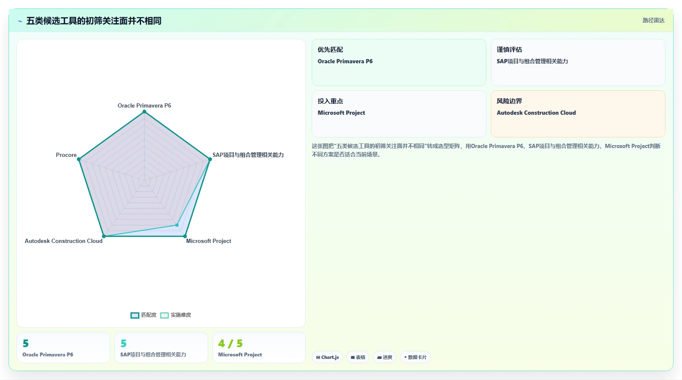Click the 进度 tag chip
Screen dimensions: 682x380
point(385,357)
